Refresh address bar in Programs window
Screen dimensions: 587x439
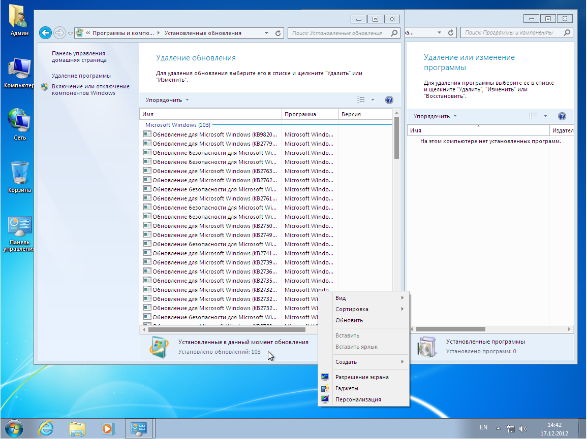pos(451,32)
